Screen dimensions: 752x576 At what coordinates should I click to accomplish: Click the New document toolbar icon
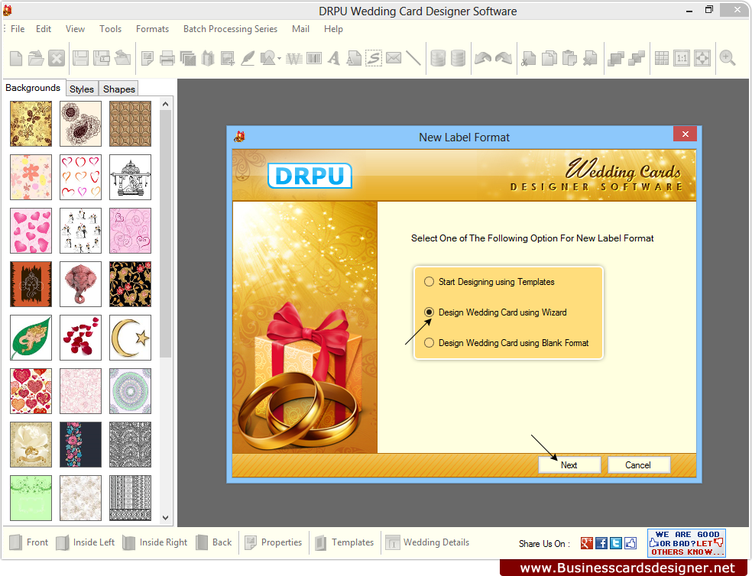point(16,59)
